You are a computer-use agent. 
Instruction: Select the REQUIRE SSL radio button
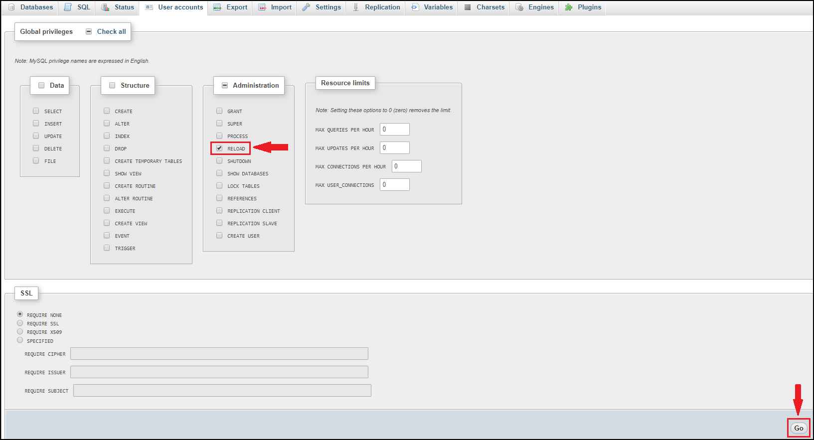tap(20, 323)
